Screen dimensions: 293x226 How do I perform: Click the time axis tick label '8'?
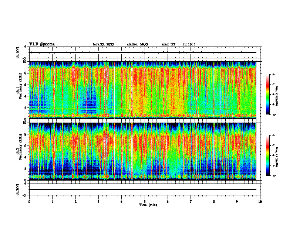point(214,202)
